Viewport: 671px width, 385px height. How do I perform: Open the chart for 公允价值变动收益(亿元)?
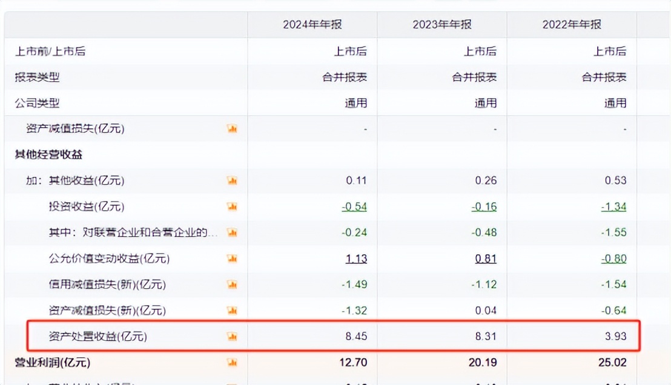coord(231,258)
